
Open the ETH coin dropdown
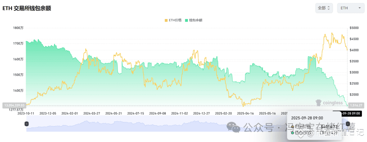(351, 8)
